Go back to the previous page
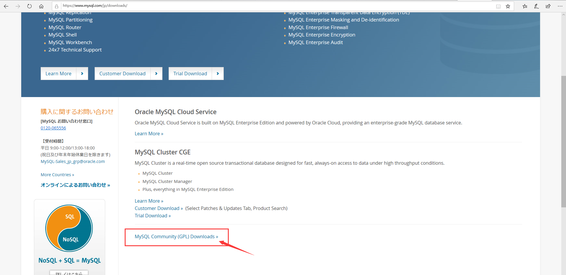Viewport: 566px width, 275px height. (x=6, y=6)
